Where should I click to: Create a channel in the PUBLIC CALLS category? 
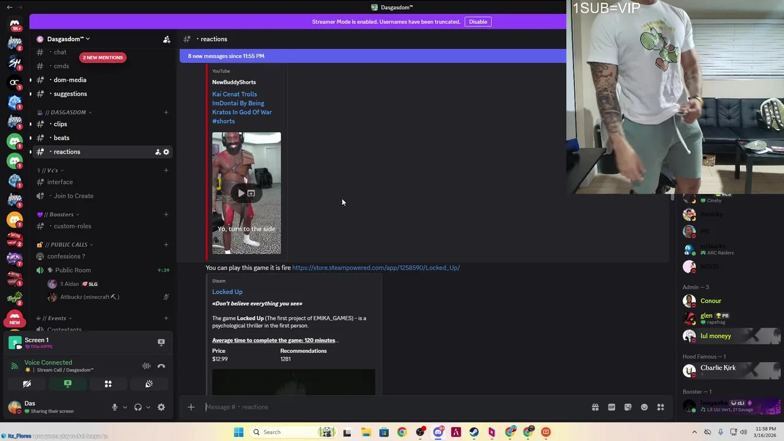(166, 245)
